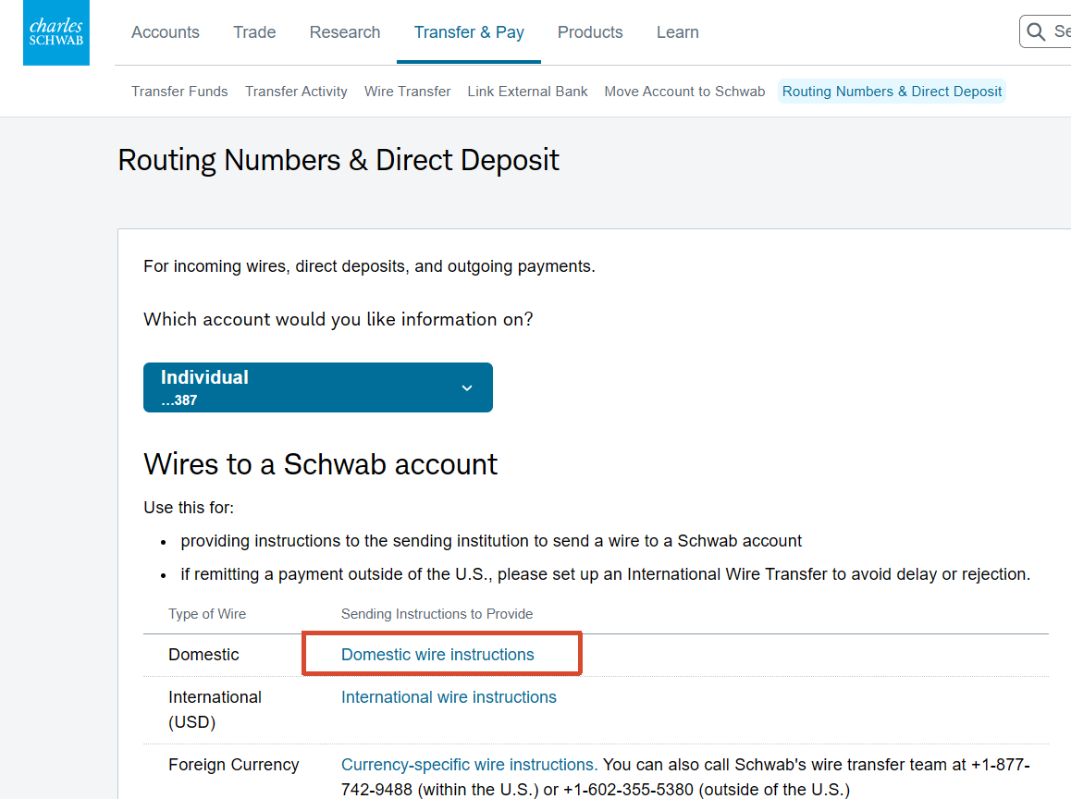Click the 'Routing Numbers & Direct Deposit' page title

tap(339, 161)
